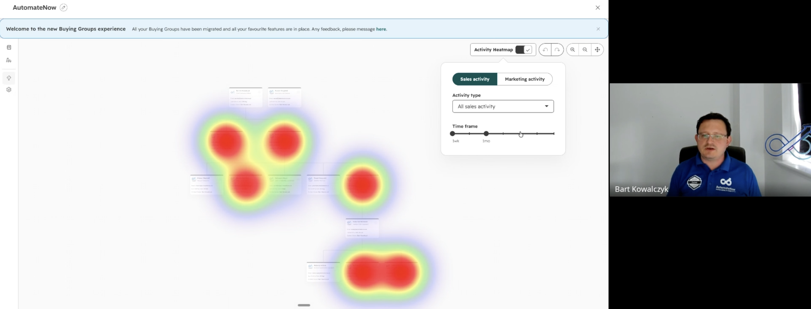Click the 'here' feedback link
The width and height of the screenshot is (811, 309).
click(x=381, y=29)
